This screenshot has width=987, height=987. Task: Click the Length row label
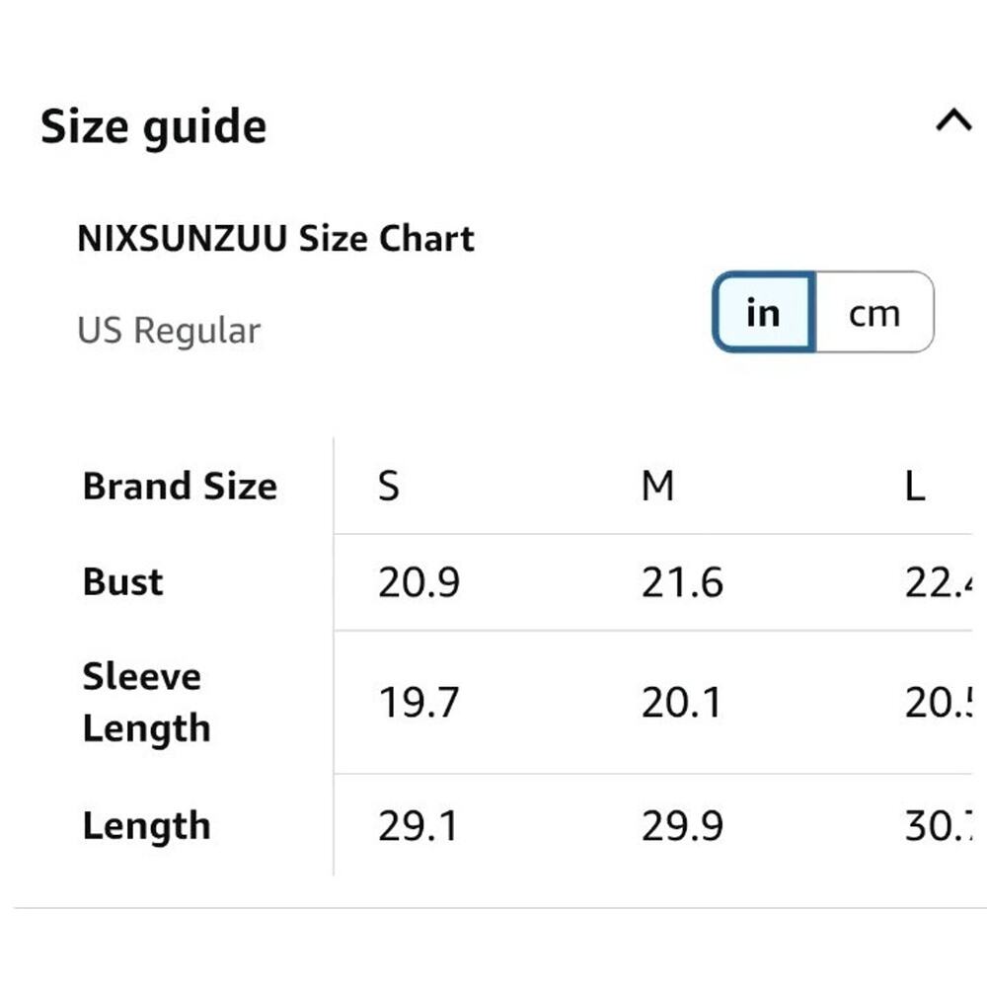[147, 826]
